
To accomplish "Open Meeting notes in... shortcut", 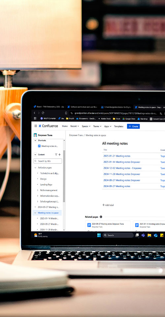I will (48, 146).
